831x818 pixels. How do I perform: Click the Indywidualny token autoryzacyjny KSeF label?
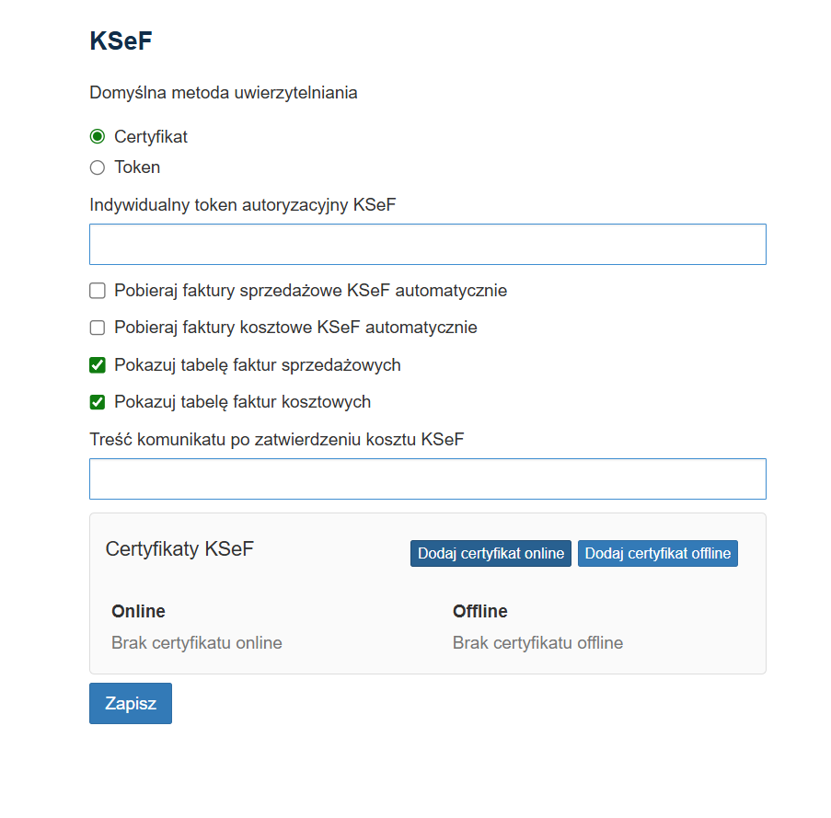pyautogui.click(x=242, y=205)
